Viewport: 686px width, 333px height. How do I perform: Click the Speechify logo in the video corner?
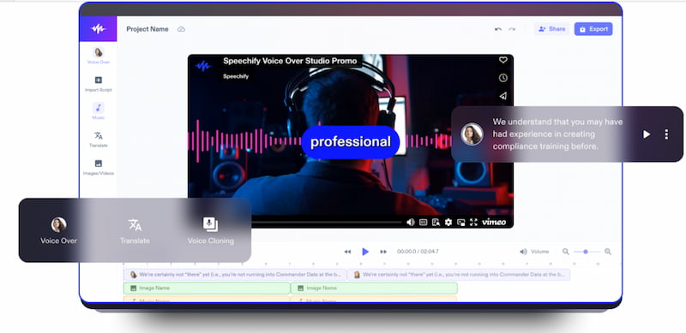point(202,66)
